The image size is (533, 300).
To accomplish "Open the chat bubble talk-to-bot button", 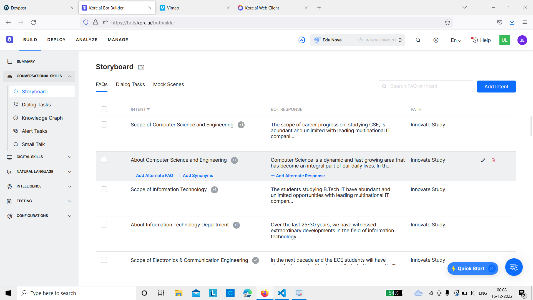I will point(514,267).
